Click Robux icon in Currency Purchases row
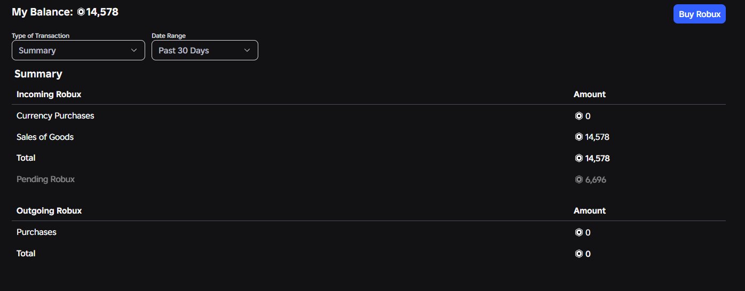This screenshot has width=745, height=291. coord(578,116)
